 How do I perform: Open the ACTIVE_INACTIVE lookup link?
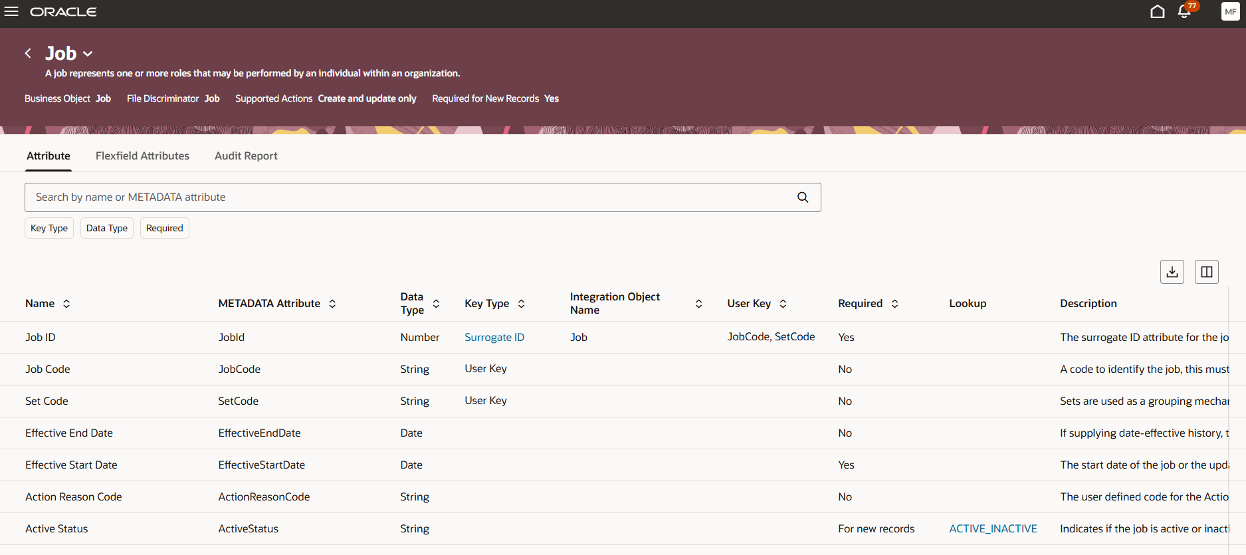tap(993, 528)
